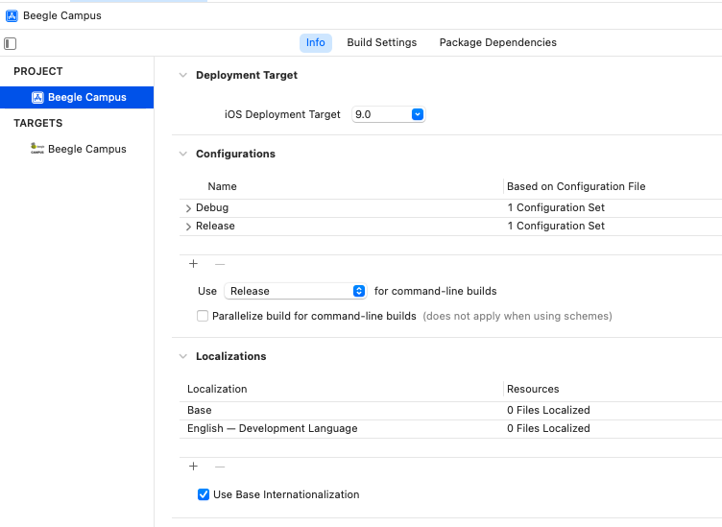Select Beegle Campus target icon

click(x=37, y=149)
